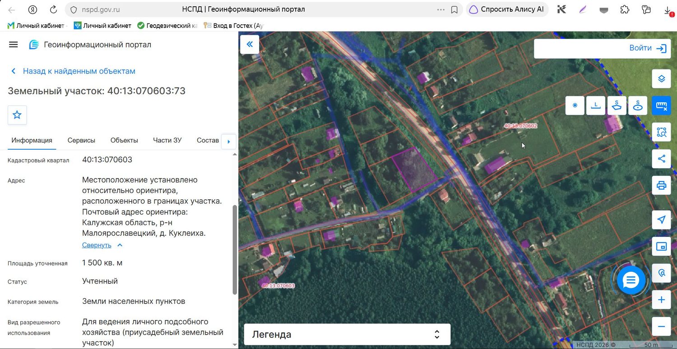Select the point coordinate measurement tool
Image resolution: width=677 pixels, height=349 pixels.
point(575,106)
